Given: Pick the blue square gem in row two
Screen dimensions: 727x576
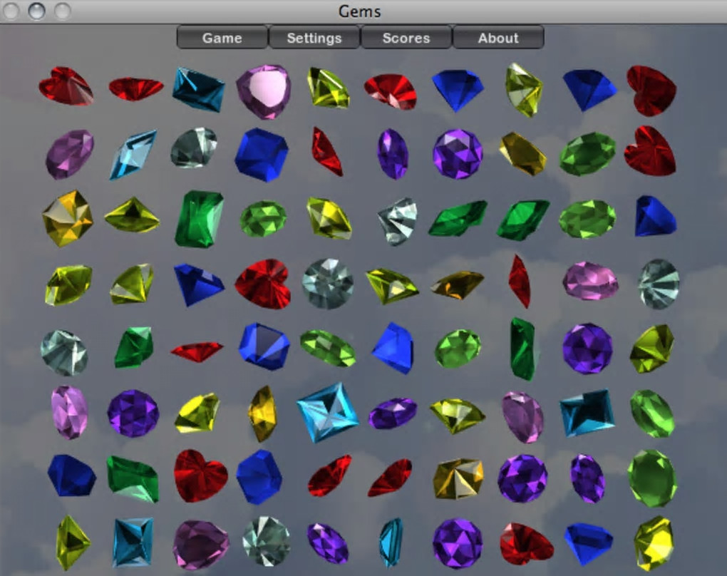Looking at the screenshot, I should click(x=262, y=155).
